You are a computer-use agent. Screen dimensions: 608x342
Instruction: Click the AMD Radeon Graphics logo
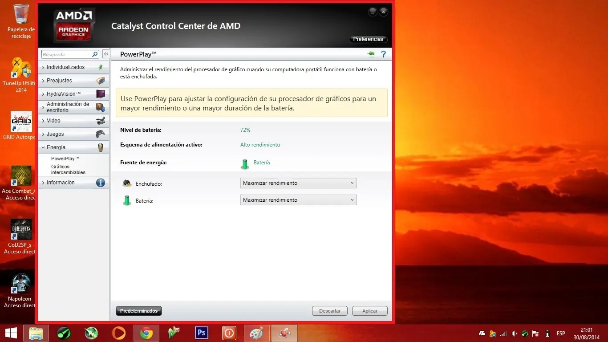pos(73,25)
